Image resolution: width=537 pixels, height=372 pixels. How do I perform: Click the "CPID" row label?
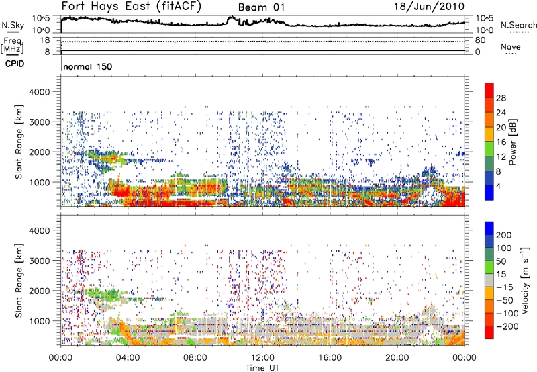click(x=15, y=64)
